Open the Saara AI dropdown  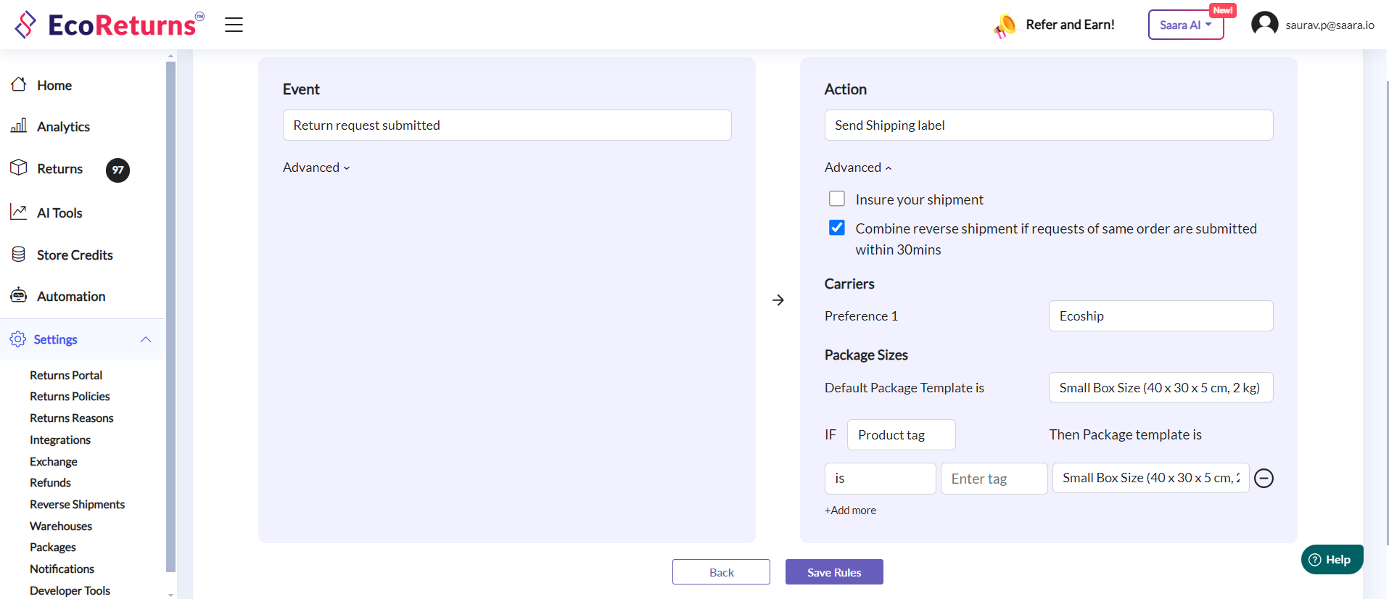tap(1185, 25)
